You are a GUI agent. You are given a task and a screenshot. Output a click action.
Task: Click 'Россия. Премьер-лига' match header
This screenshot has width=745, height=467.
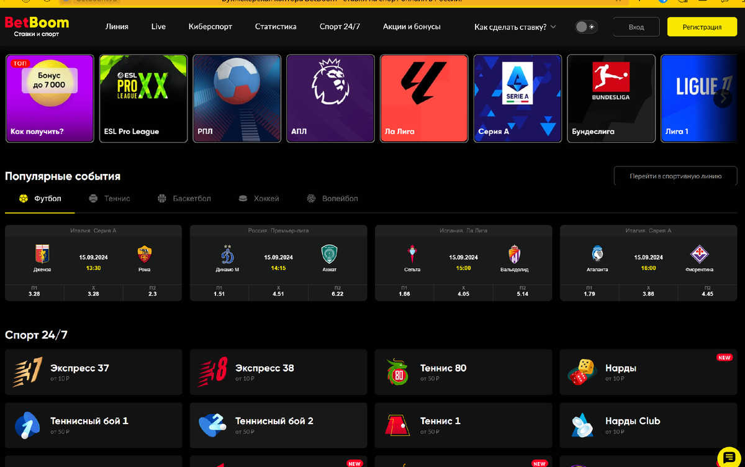[x=278, y=230]
